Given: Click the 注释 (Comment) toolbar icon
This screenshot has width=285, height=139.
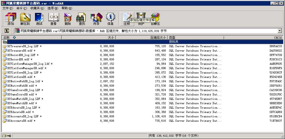Looking at the screenshot, I should (127, 19).
